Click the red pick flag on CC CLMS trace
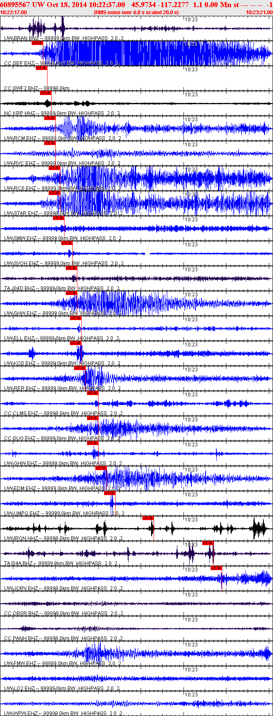Image resolution: width=273 pixels, height=716 pixels. point(93,393)
